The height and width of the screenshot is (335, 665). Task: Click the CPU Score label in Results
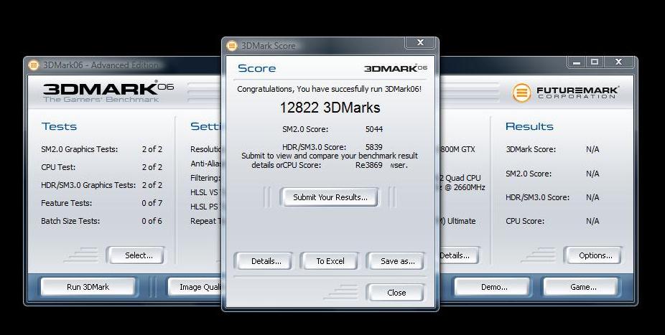(x=525, y=221)
